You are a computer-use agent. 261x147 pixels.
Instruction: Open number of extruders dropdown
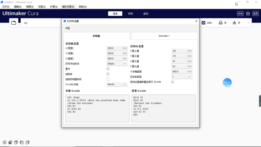point(182,77)
